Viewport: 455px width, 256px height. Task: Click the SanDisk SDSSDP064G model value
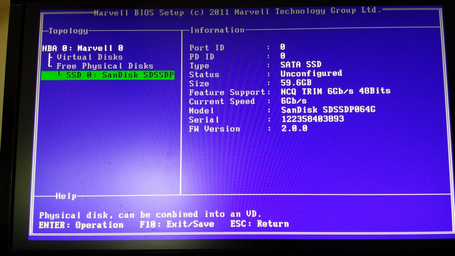328,110
